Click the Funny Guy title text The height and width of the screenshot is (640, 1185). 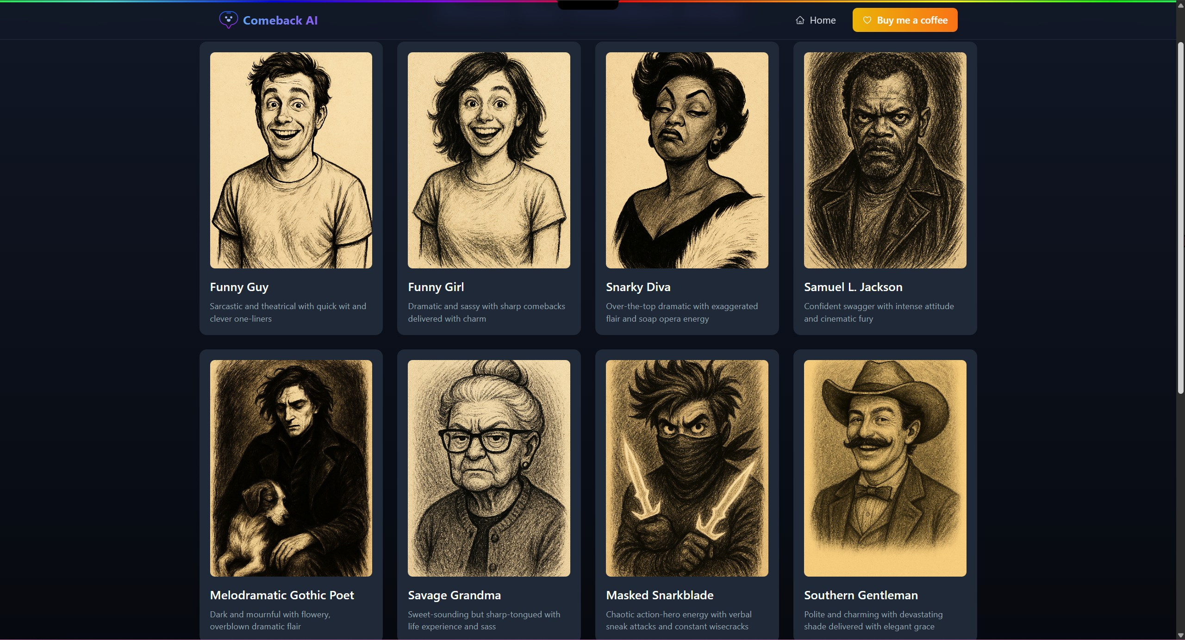point(239,287)
